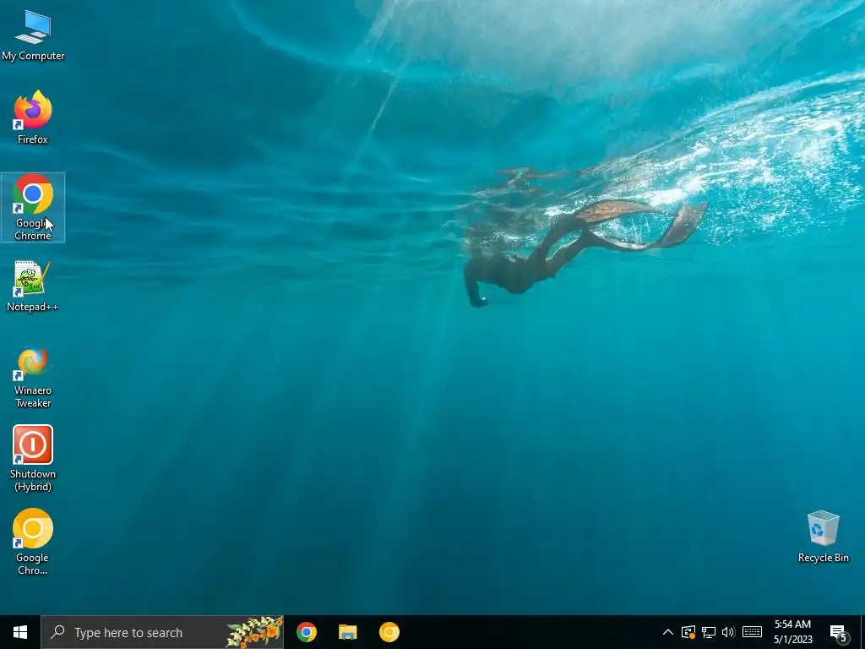The image size is (865, 649).
Task: Open the Windows Start menu
Action: pyautogui.click(x=20, y=632)
